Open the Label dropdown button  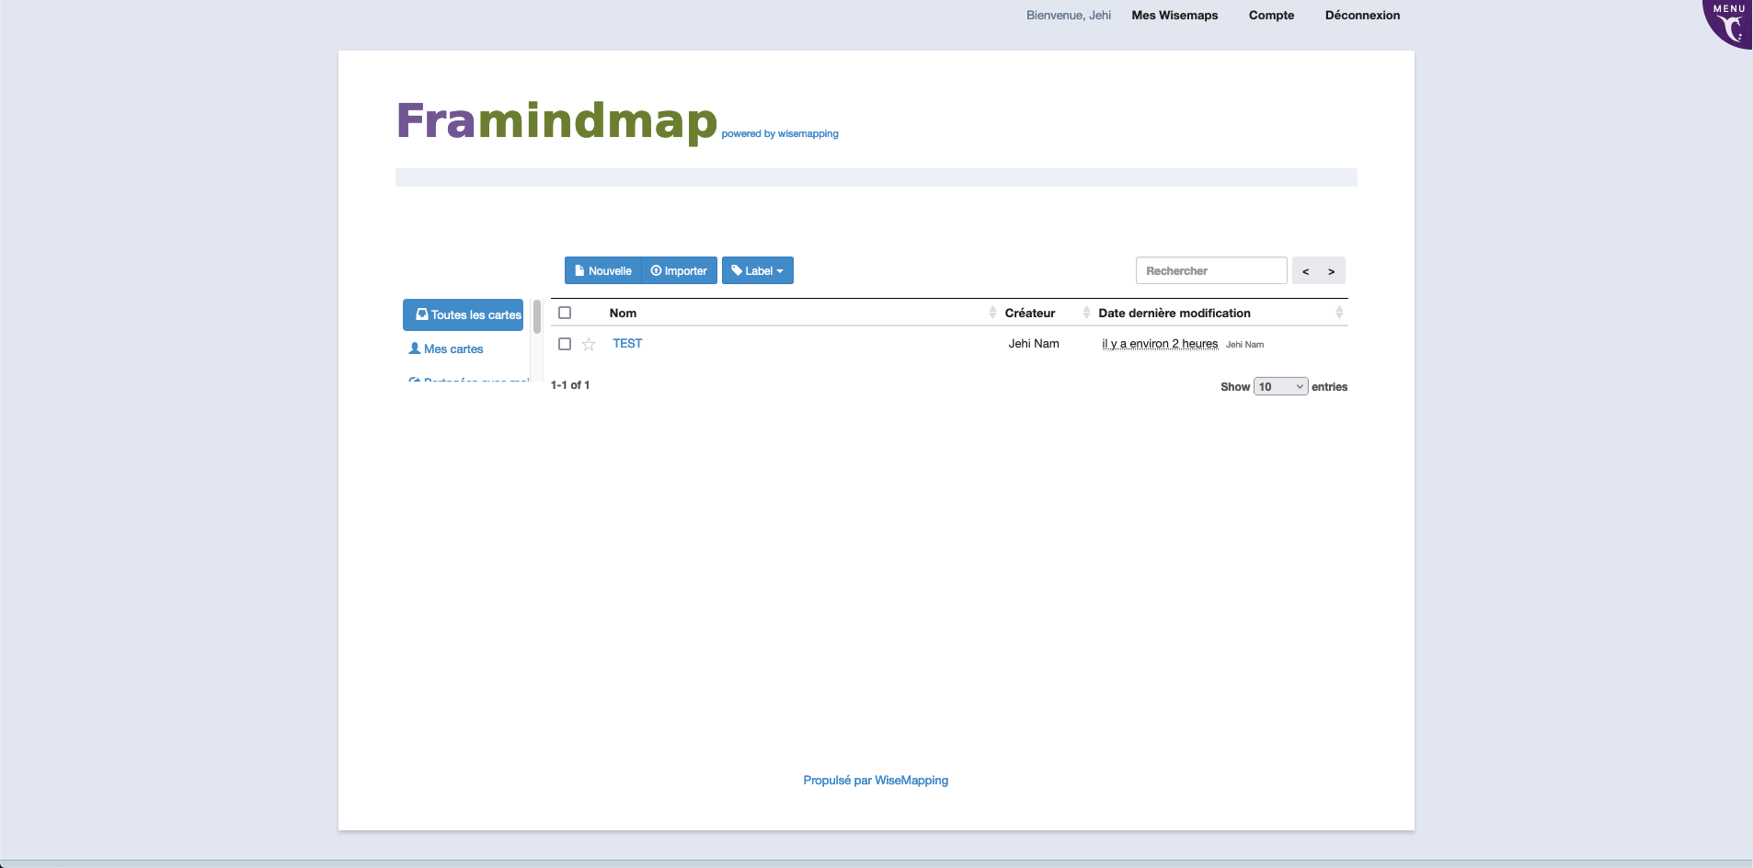pyautogui.click(x=758, y=270)
